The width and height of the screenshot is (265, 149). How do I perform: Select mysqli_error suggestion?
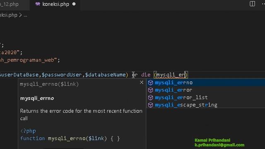[205, 90]
